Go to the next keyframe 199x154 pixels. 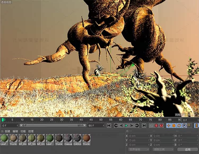[x=137, y=125]
